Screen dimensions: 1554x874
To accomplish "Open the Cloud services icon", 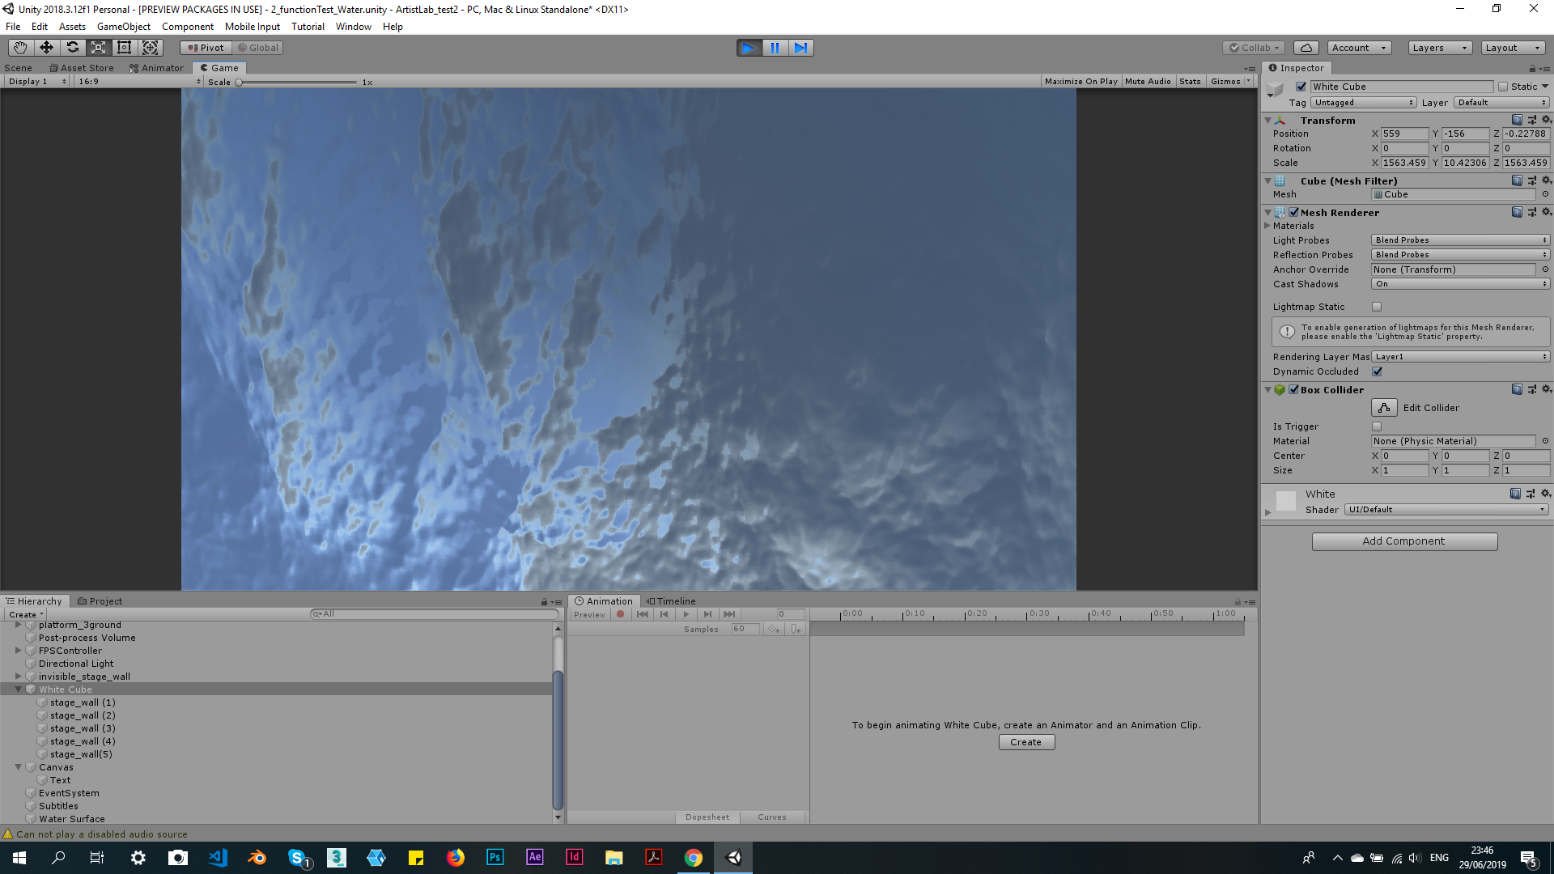I will [x=1306, y=48].
